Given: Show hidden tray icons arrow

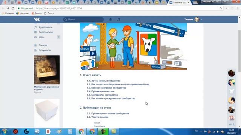Looking at the screenshot, I should [201, 132].
